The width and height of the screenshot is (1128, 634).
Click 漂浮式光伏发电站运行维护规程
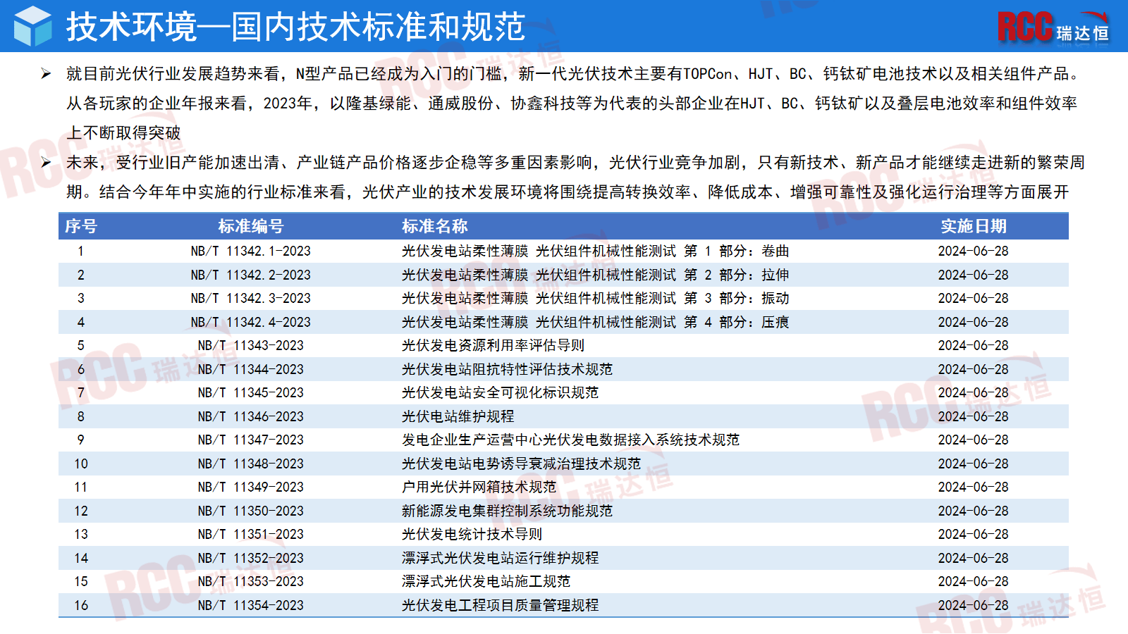[501, 558]
